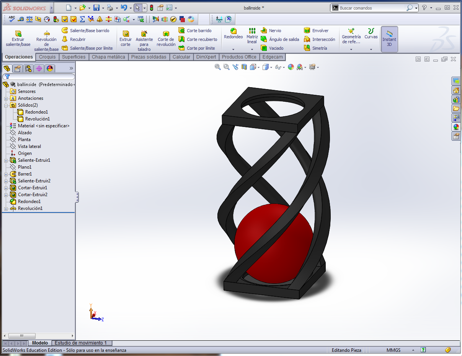Select Corte de revolución tool
The width and height of the screenshot is (462, 356).
point(166,39)
